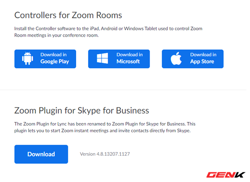250x182 pixels.
Task: Click "Download in" text above Google Play
Action: coord(54,55)
